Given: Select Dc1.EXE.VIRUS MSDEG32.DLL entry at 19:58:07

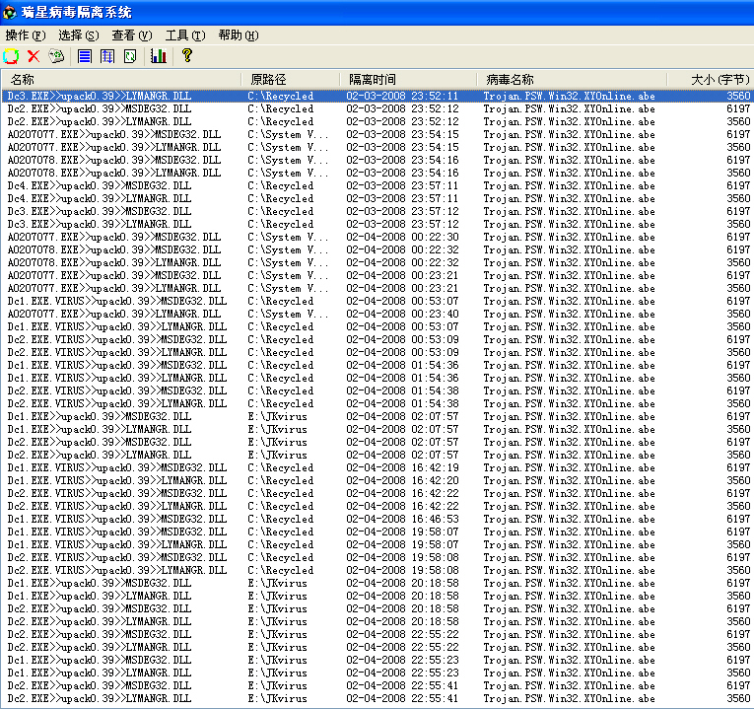Looking at the screenshot, I should point(117,532).
